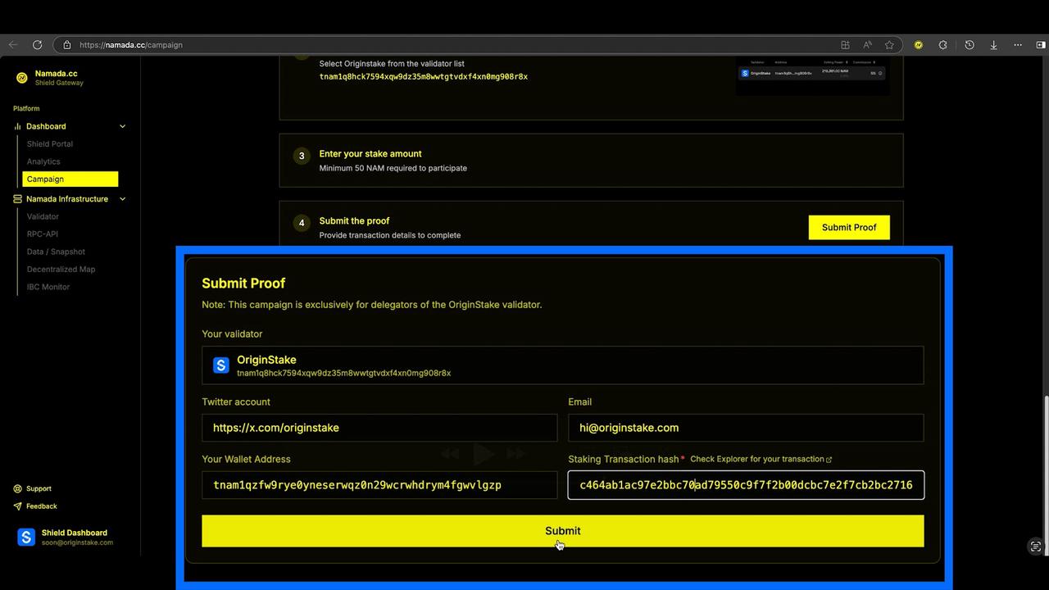Click the Feedback paper-plane icon
1049x590 pixels.
click(18, 506)
